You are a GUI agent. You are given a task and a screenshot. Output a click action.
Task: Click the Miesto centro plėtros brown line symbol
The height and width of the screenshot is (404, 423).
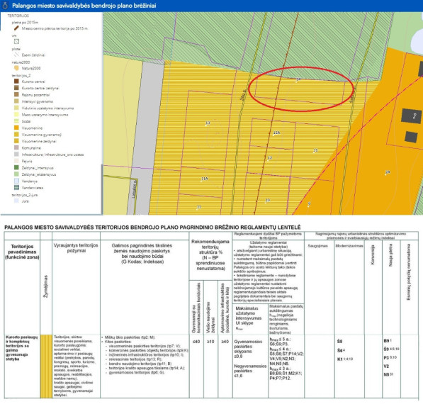pos(16,28)
